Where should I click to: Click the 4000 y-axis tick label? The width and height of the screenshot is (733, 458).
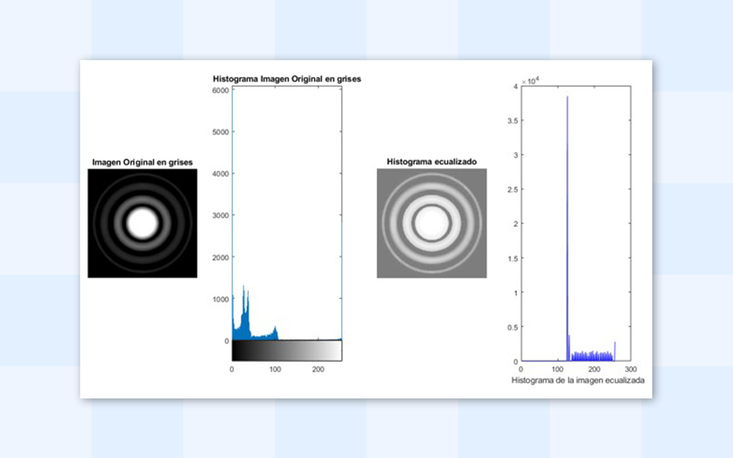(222, 174)
